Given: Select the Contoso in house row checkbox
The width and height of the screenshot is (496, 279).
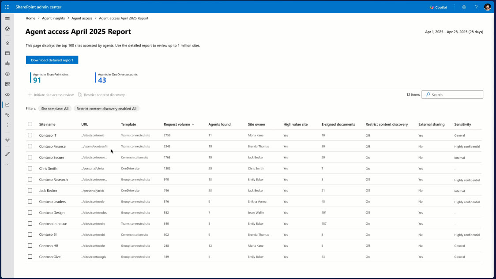Looking at the screenshot, I should coord(30,223).
